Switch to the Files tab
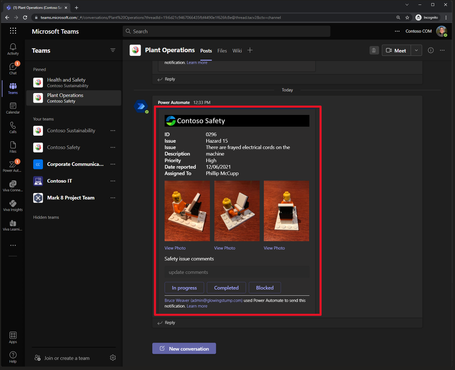Screen dimensions: 455x370 pos(222,51)
